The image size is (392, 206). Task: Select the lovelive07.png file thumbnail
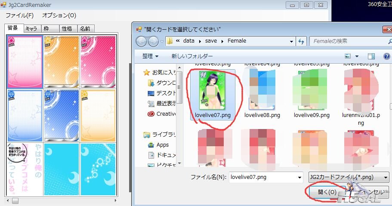[213, 95]
